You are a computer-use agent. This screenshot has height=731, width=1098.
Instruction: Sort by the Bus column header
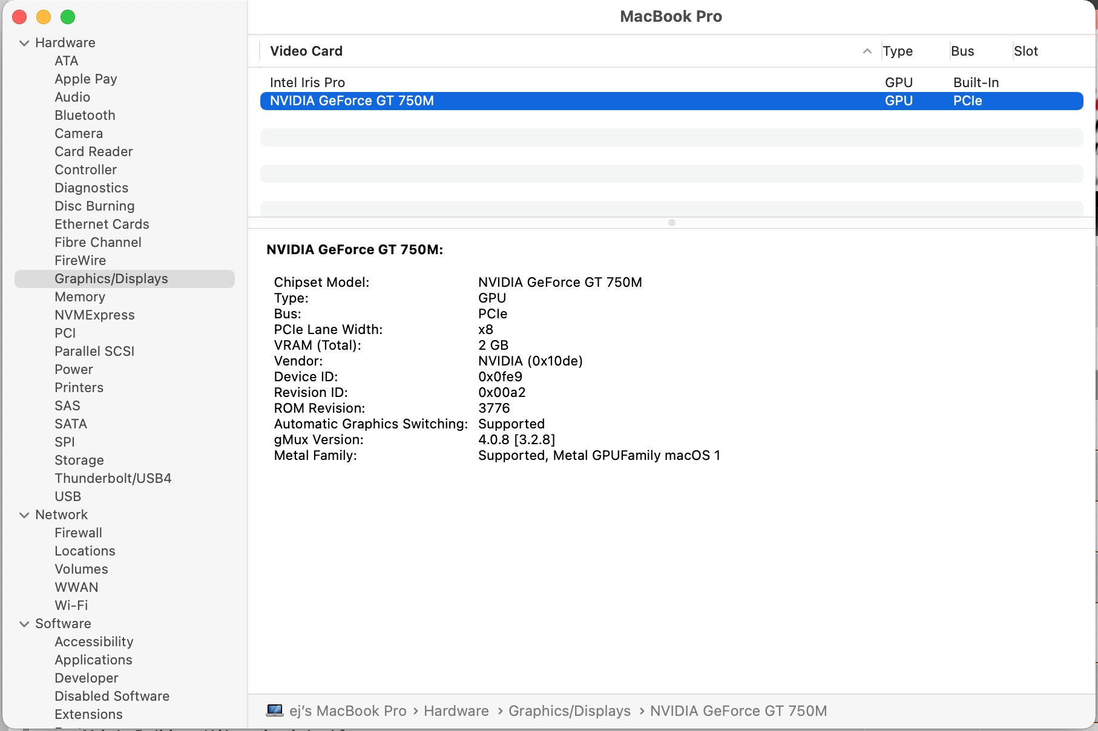(962, 51)
